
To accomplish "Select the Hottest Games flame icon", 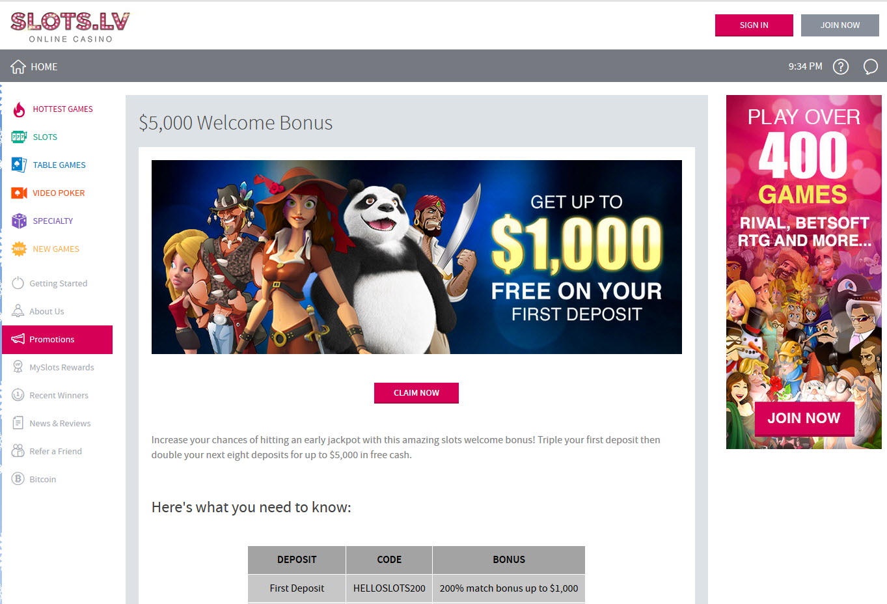I will [19, 109].
